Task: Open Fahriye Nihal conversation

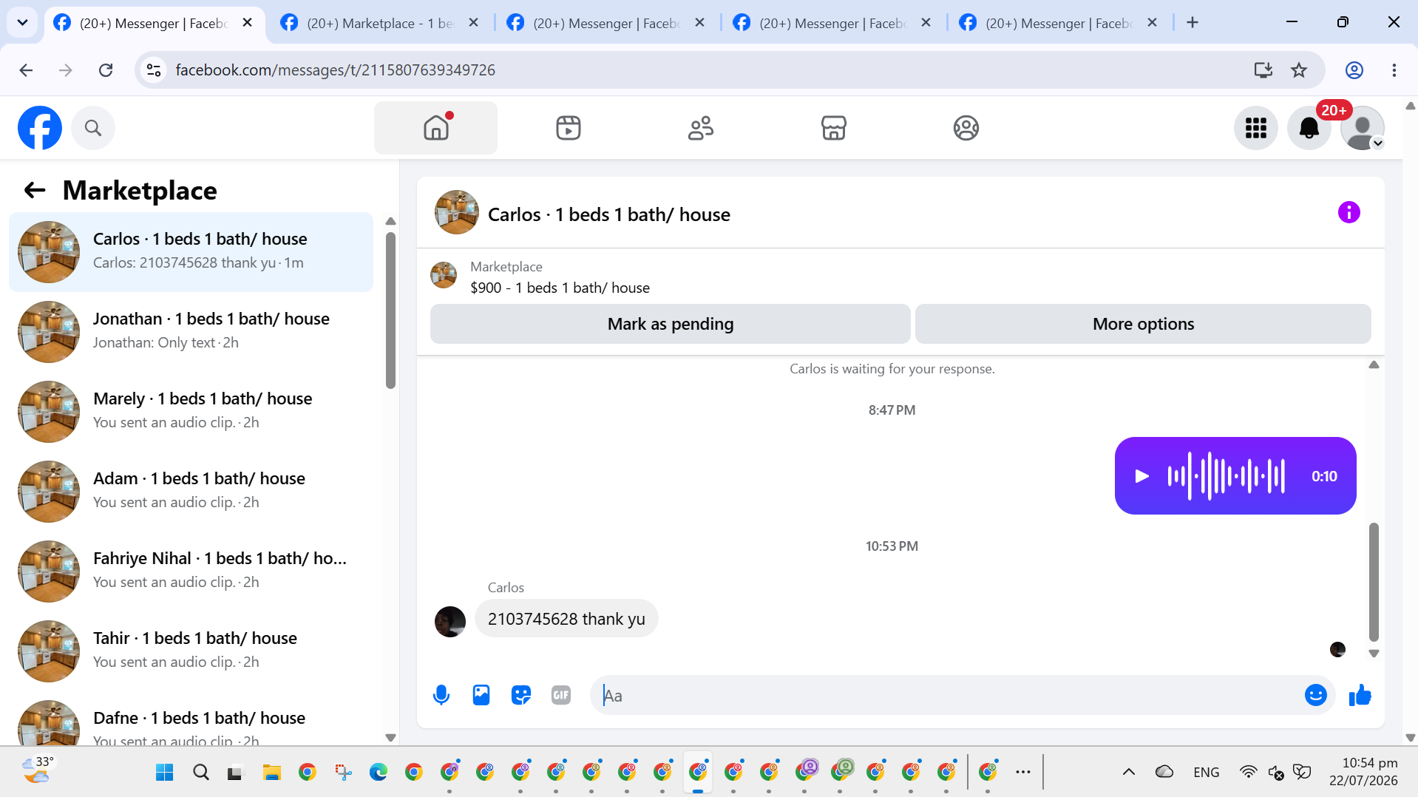Action: (191, 572)
